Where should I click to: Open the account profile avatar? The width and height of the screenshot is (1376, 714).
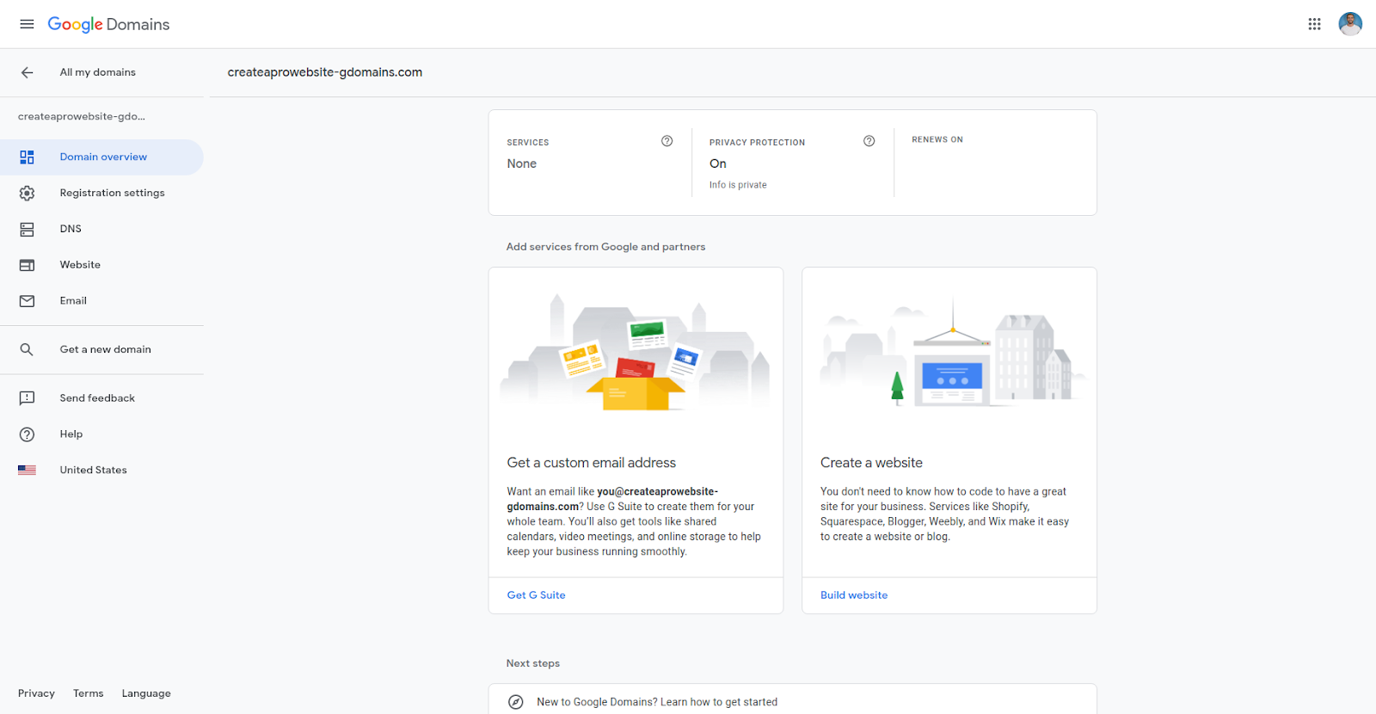tap(1350, 24)
